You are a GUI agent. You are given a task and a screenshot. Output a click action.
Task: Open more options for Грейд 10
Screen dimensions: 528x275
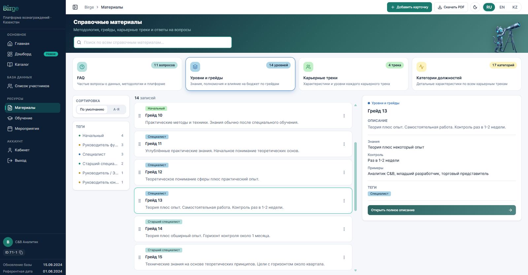(344, 116)
